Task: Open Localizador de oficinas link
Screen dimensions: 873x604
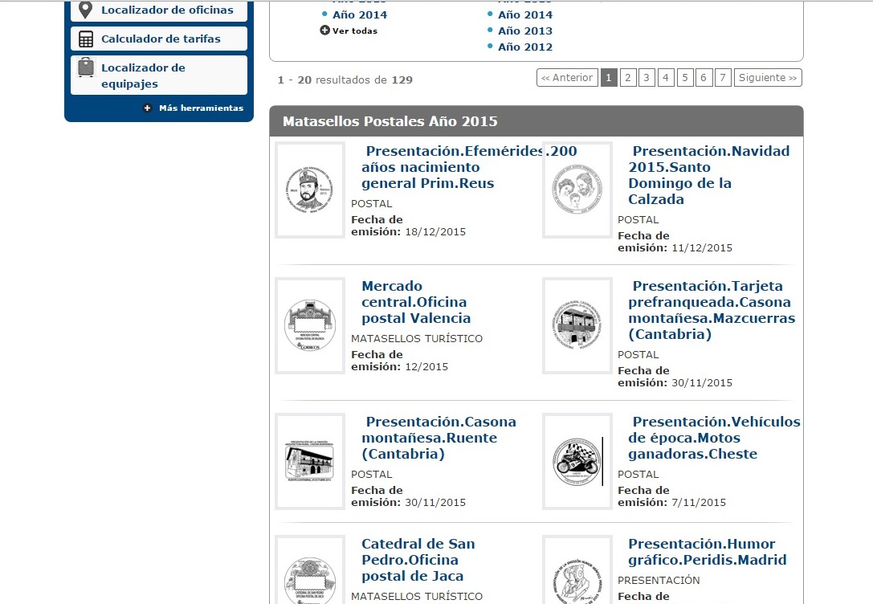Action: [x=167, y=10]
